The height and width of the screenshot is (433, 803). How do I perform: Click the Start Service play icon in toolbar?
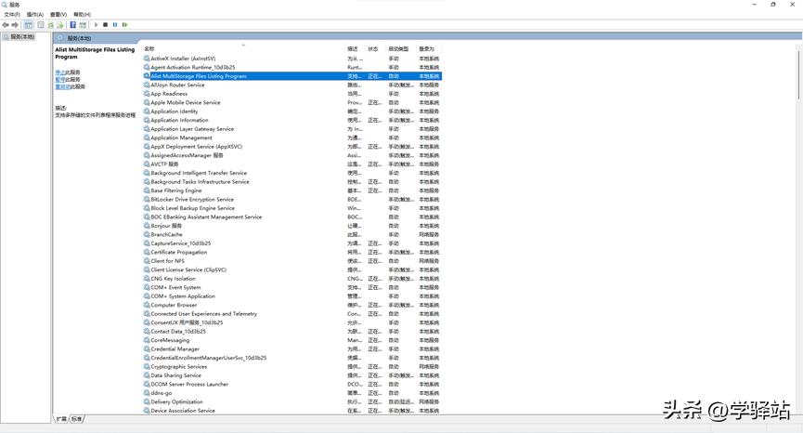(x=96, y=25)
